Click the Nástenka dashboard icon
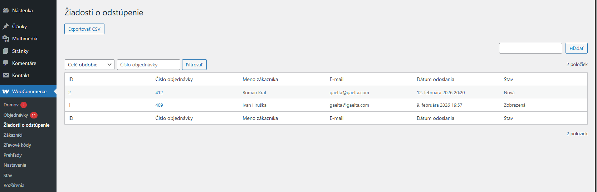Screen dimensions: 597x192 pyautogui.click(x=6, y=10)
